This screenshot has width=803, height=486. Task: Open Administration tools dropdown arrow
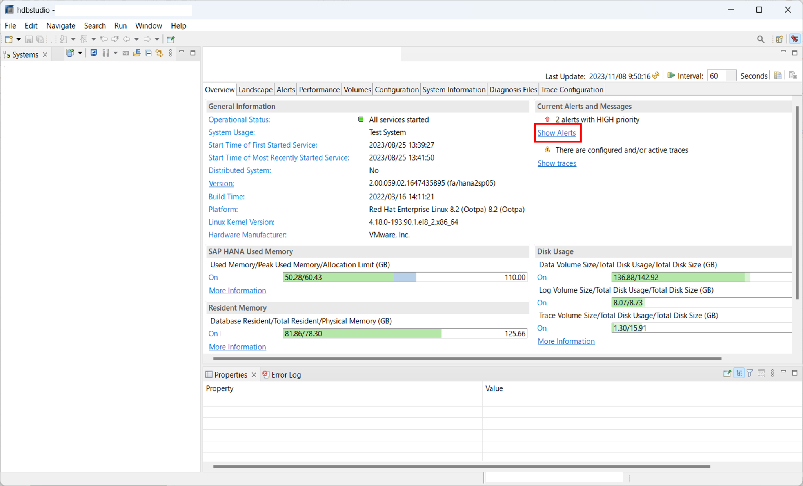click(116, 53)
